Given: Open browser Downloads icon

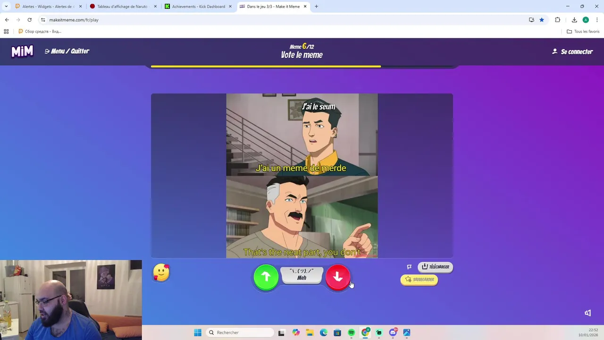Looking at the screenshot, I should pos(574,20).
